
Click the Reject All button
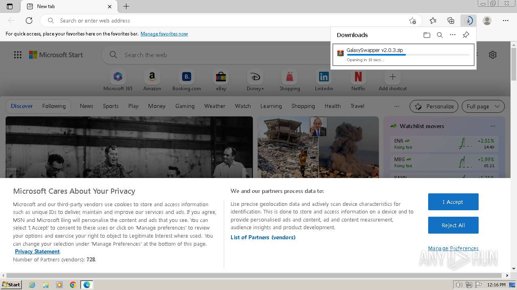tap(453, 225)
